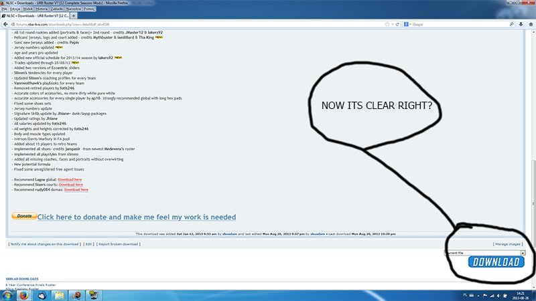The height and width of the screenshot is (301, 536).
Task: Open the Edycja menu
Action: (x=15, y=9)
